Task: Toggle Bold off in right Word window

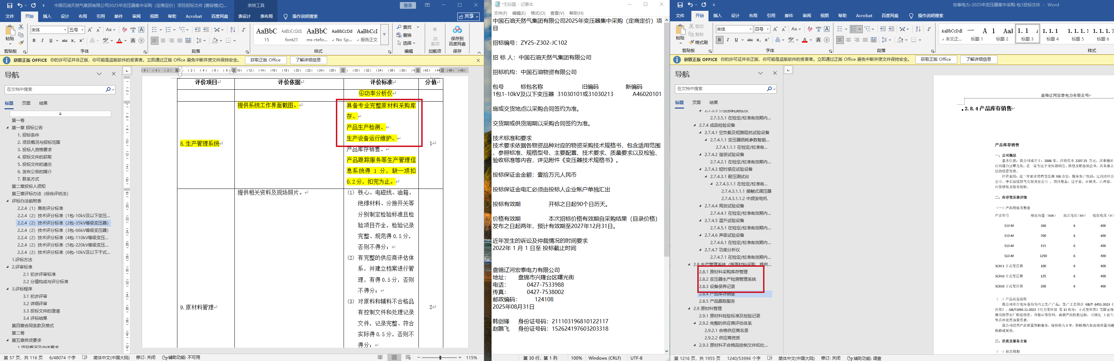Action: point(719,40)
